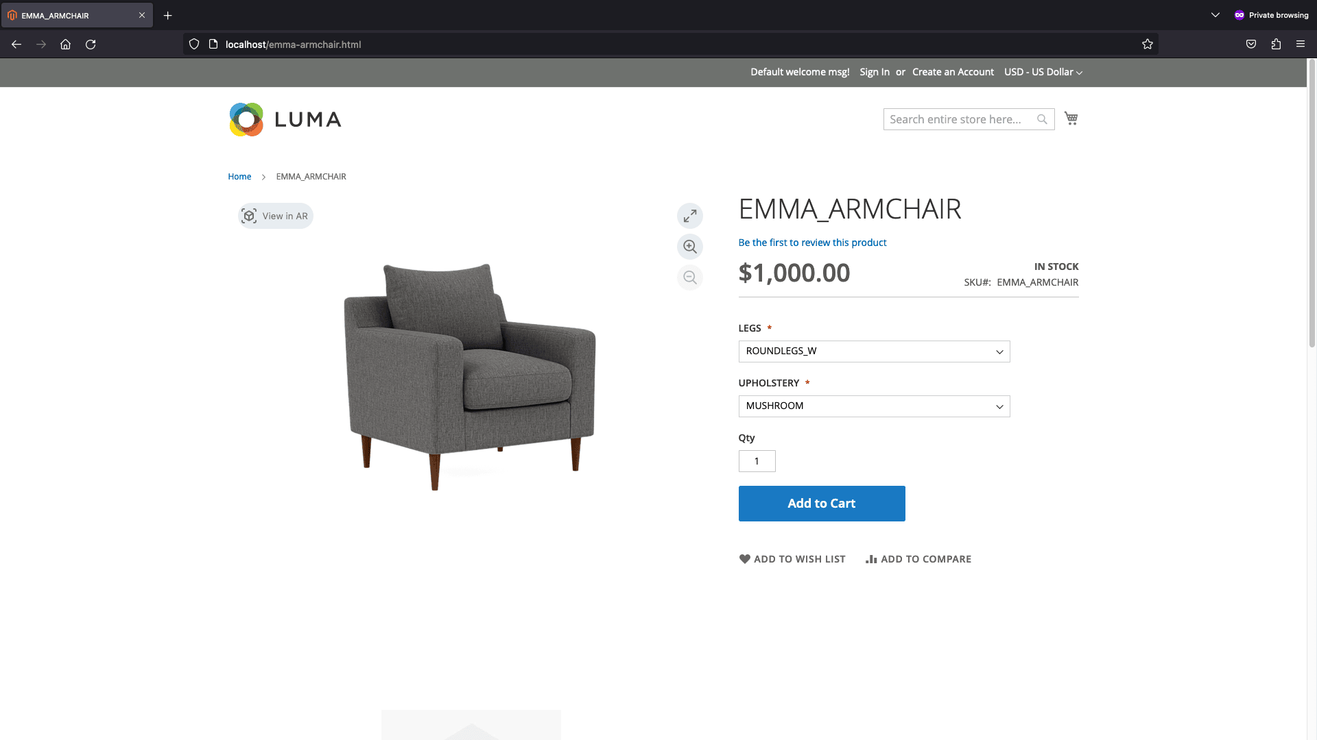This screenshot has height=740, width=1317.
Task: Click Create an Account link
Action: (x=953, y=72)
